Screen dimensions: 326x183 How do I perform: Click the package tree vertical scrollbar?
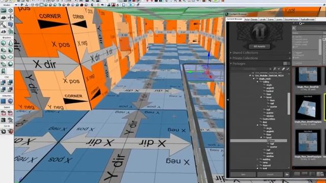click(x=289, y=104)
